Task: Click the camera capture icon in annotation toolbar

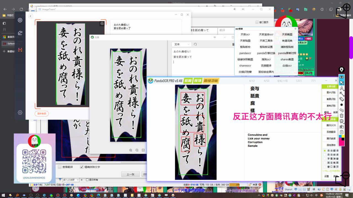Action: tap(342, 127)
